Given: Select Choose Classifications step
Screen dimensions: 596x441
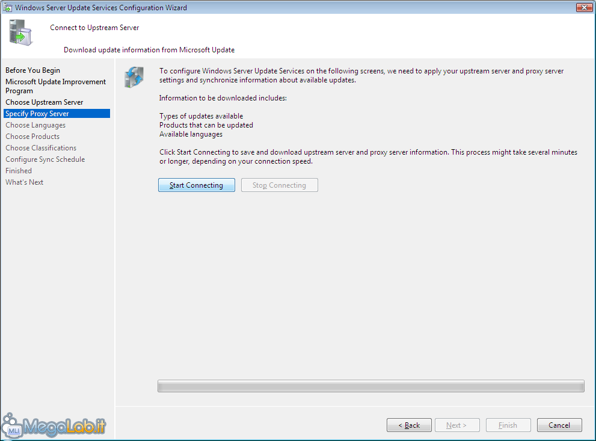Looking at the screenshot, I should click(41, 148).
